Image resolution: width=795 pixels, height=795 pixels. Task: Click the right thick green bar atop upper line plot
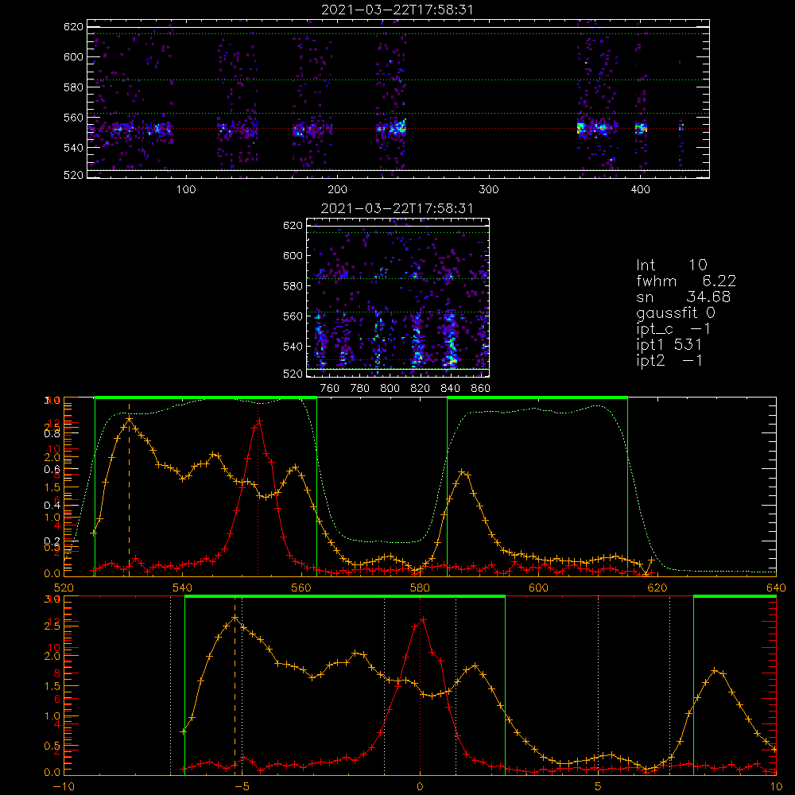pyautogui.click(x=537, y=398)
